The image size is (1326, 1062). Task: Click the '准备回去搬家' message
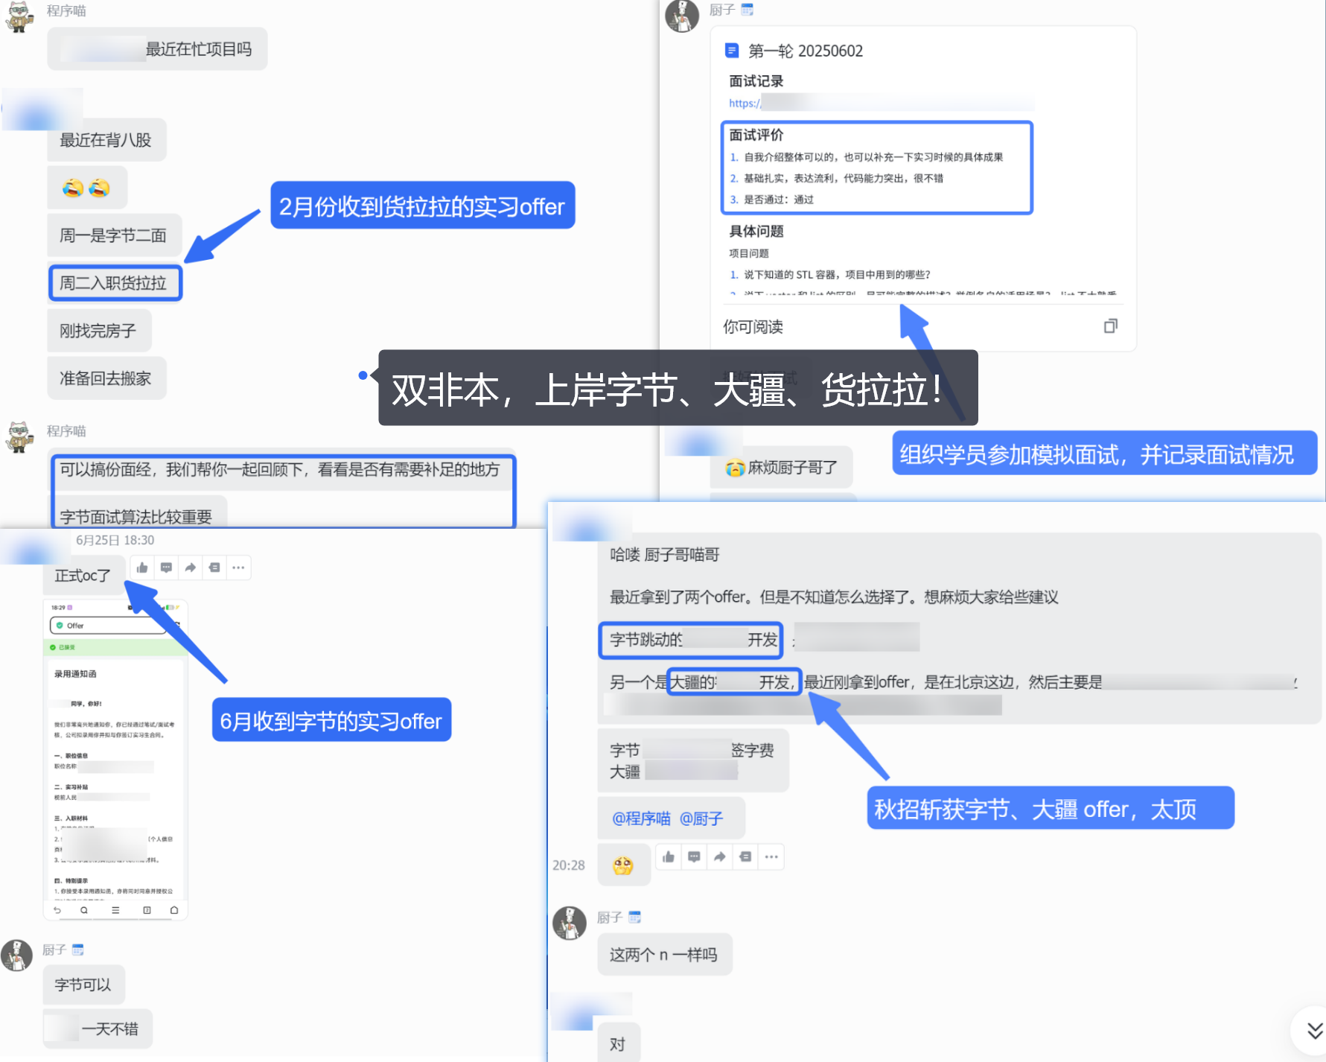106,378
